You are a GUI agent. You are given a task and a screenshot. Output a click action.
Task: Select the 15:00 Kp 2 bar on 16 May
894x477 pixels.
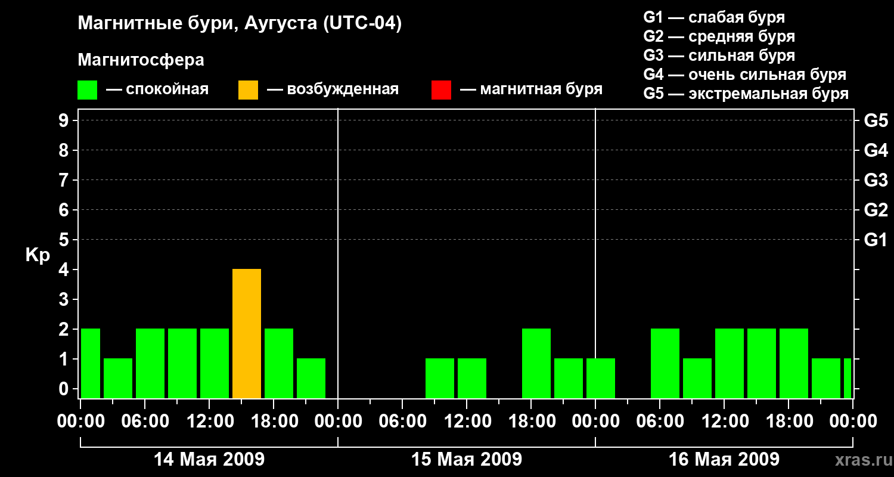(x=762, y=363)
